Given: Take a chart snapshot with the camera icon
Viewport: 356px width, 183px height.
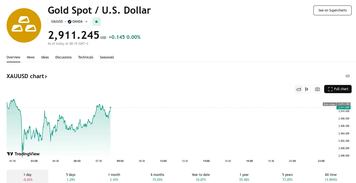Looking at the screenshot, I should tap(317, 89).
